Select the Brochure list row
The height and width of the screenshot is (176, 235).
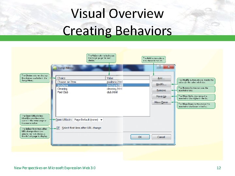tap(103, 85)
